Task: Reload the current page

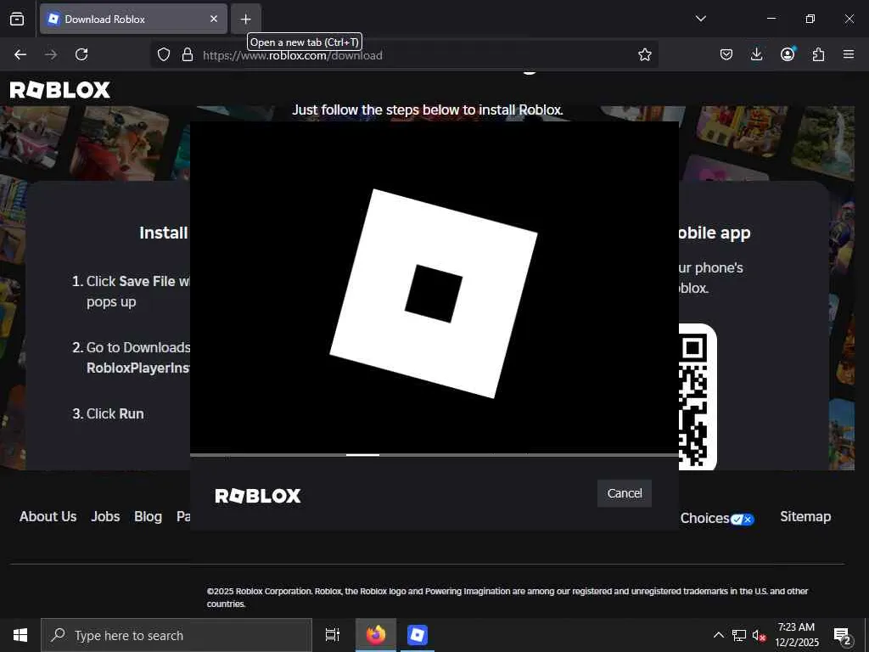Action: [81, 54]
